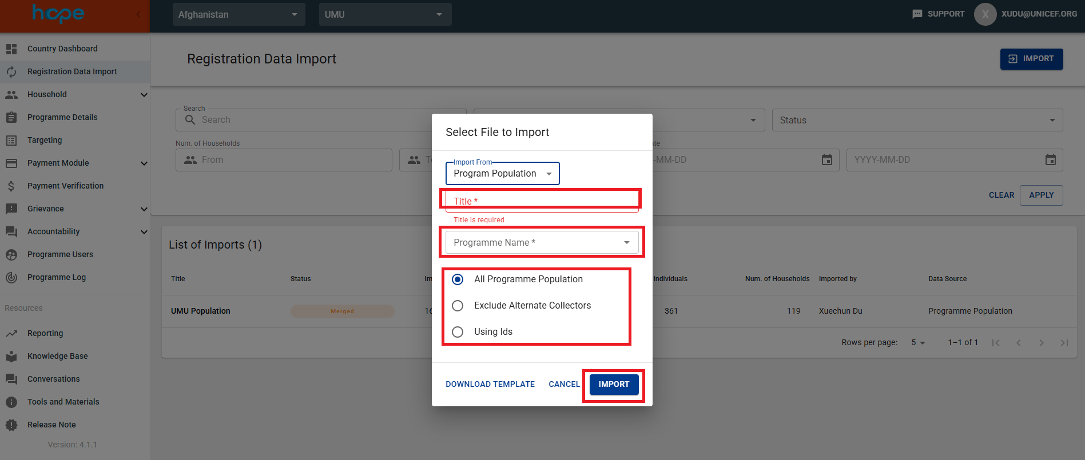
Task: Click the Payment Verification dollar icon
Action: [x=11, y=186]
